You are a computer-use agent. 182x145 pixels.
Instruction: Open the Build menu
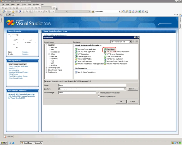(18, 4)
